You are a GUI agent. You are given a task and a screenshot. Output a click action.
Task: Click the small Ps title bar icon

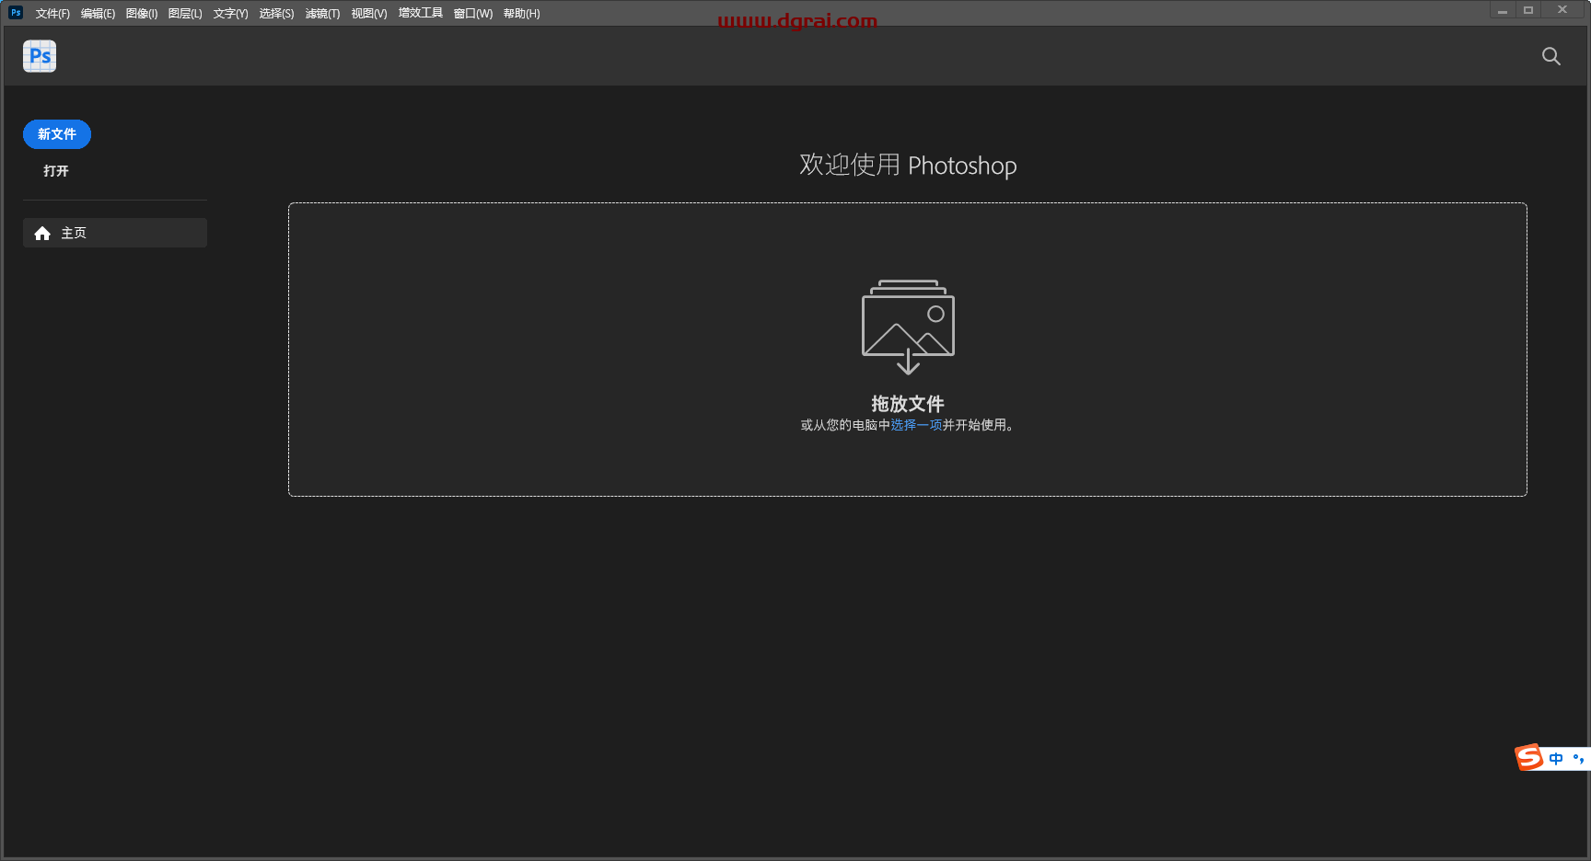click(x=16, y=12)
